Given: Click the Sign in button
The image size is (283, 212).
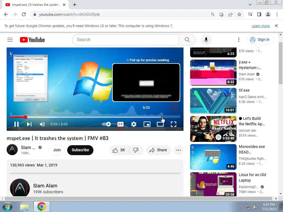Looking at the screenshot, I should tap(260, 40).
